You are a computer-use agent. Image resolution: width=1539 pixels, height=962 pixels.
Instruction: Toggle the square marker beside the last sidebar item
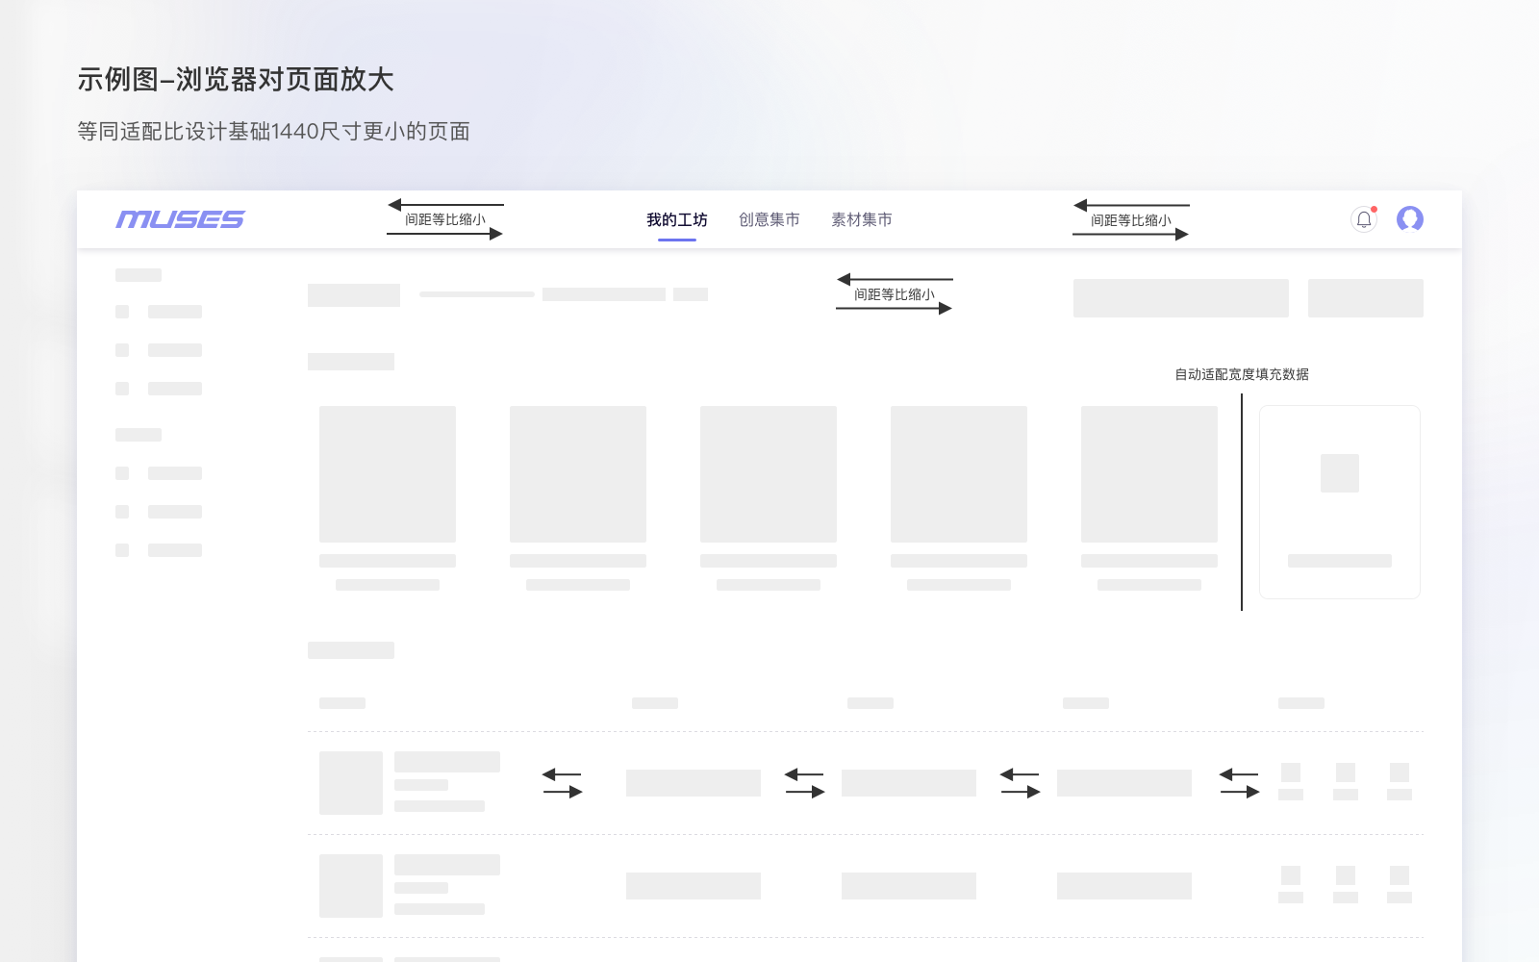[x=122, y=549]
